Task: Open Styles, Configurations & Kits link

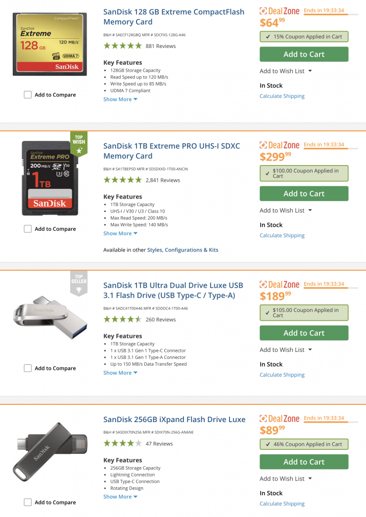Action: point(183,250)
